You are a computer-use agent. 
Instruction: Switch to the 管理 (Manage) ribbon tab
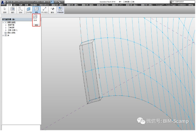[x=26, y=5]
